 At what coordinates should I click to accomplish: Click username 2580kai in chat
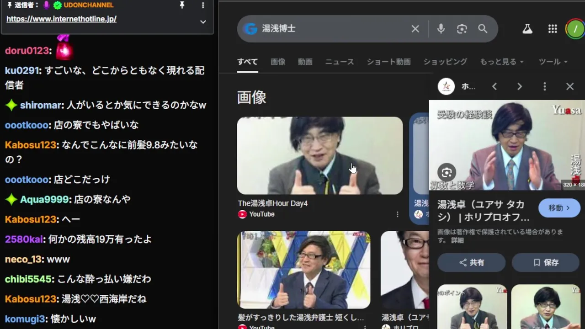(24, 239)
